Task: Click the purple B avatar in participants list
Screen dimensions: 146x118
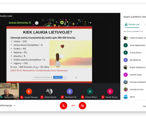Action: [126, 60]
